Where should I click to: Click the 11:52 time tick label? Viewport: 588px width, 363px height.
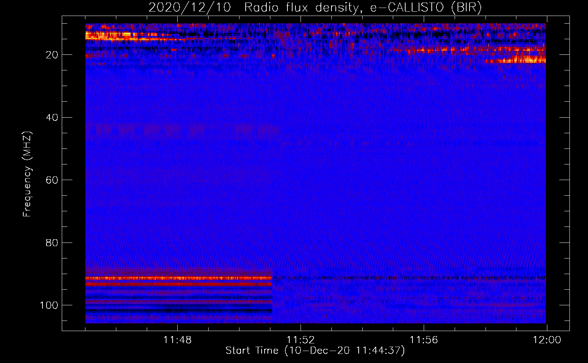(301, 340)
